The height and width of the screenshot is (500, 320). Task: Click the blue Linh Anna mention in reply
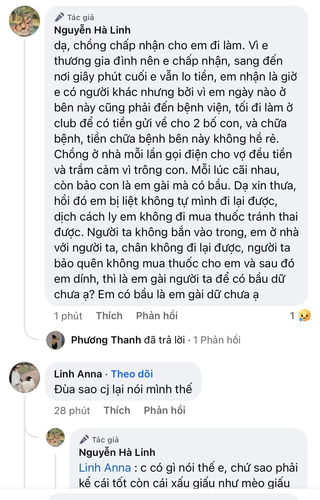pyautogui.click(x=105, y=468)
